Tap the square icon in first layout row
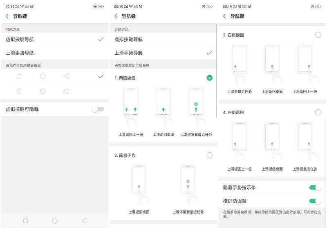 (19, 76)
